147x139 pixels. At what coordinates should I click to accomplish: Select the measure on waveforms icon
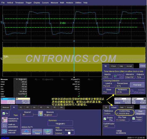click(5, 120)
